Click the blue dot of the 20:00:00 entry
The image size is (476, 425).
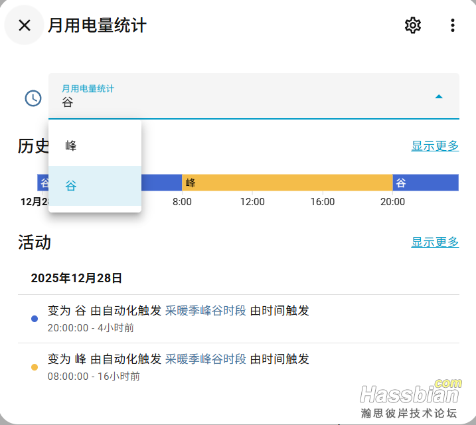tap(35, 319)
